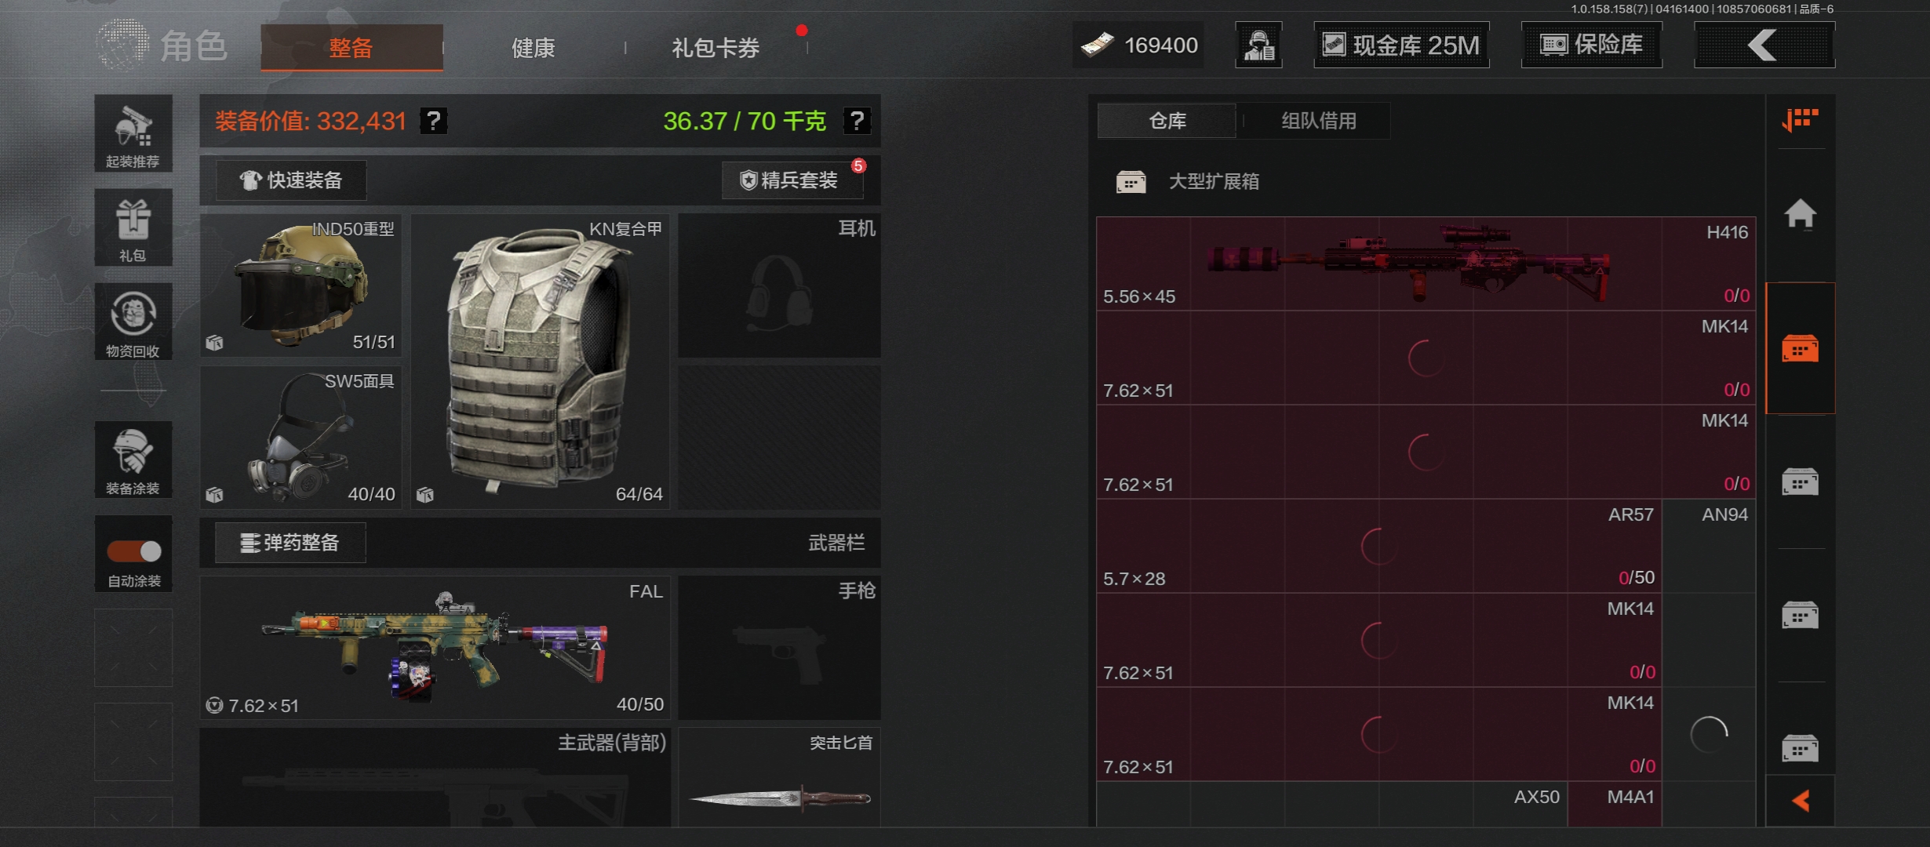1930x847 pixels.
Task: Click the character profile icon beside cash
Action: click(x=1258, y=45)
